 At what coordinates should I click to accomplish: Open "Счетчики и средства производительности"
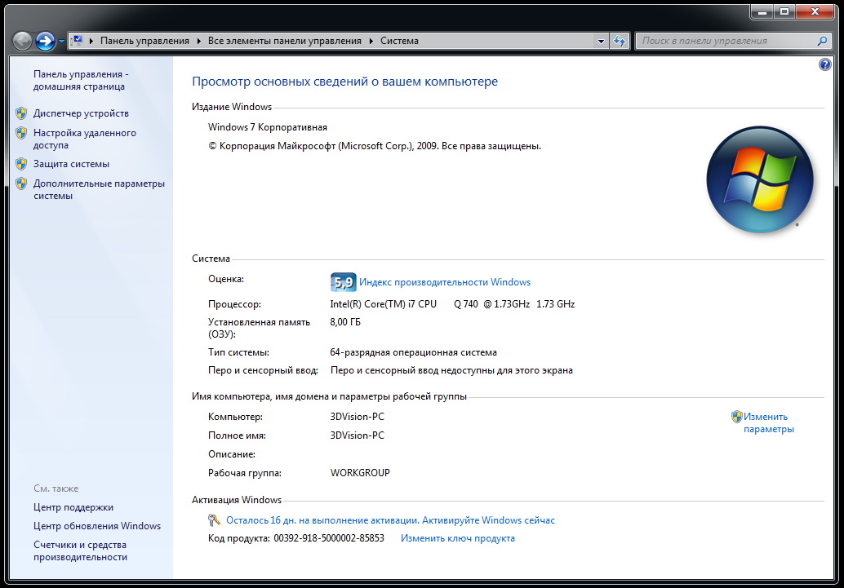[80, 550]
